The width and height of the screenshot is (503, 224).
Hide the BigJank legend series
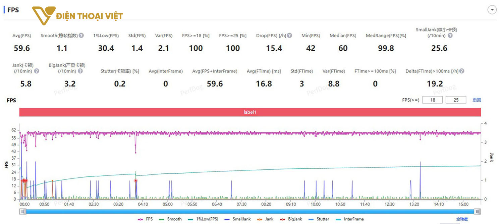pyautogui.click(x=291, y=219)
